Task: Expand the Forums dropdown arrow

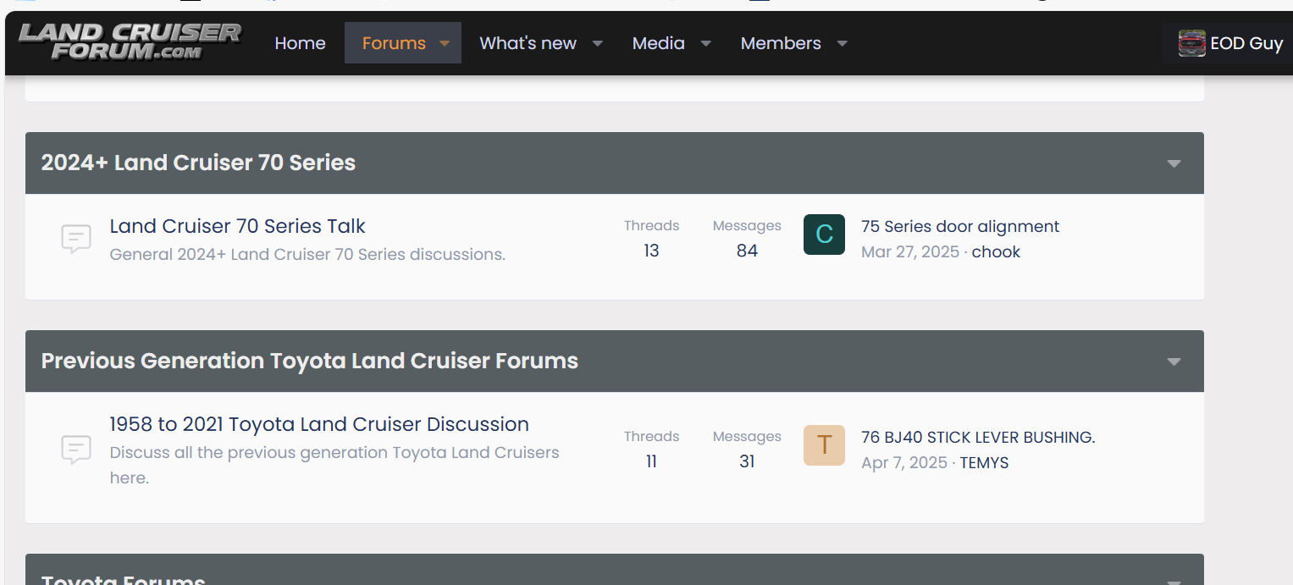Action: [445, 44]
